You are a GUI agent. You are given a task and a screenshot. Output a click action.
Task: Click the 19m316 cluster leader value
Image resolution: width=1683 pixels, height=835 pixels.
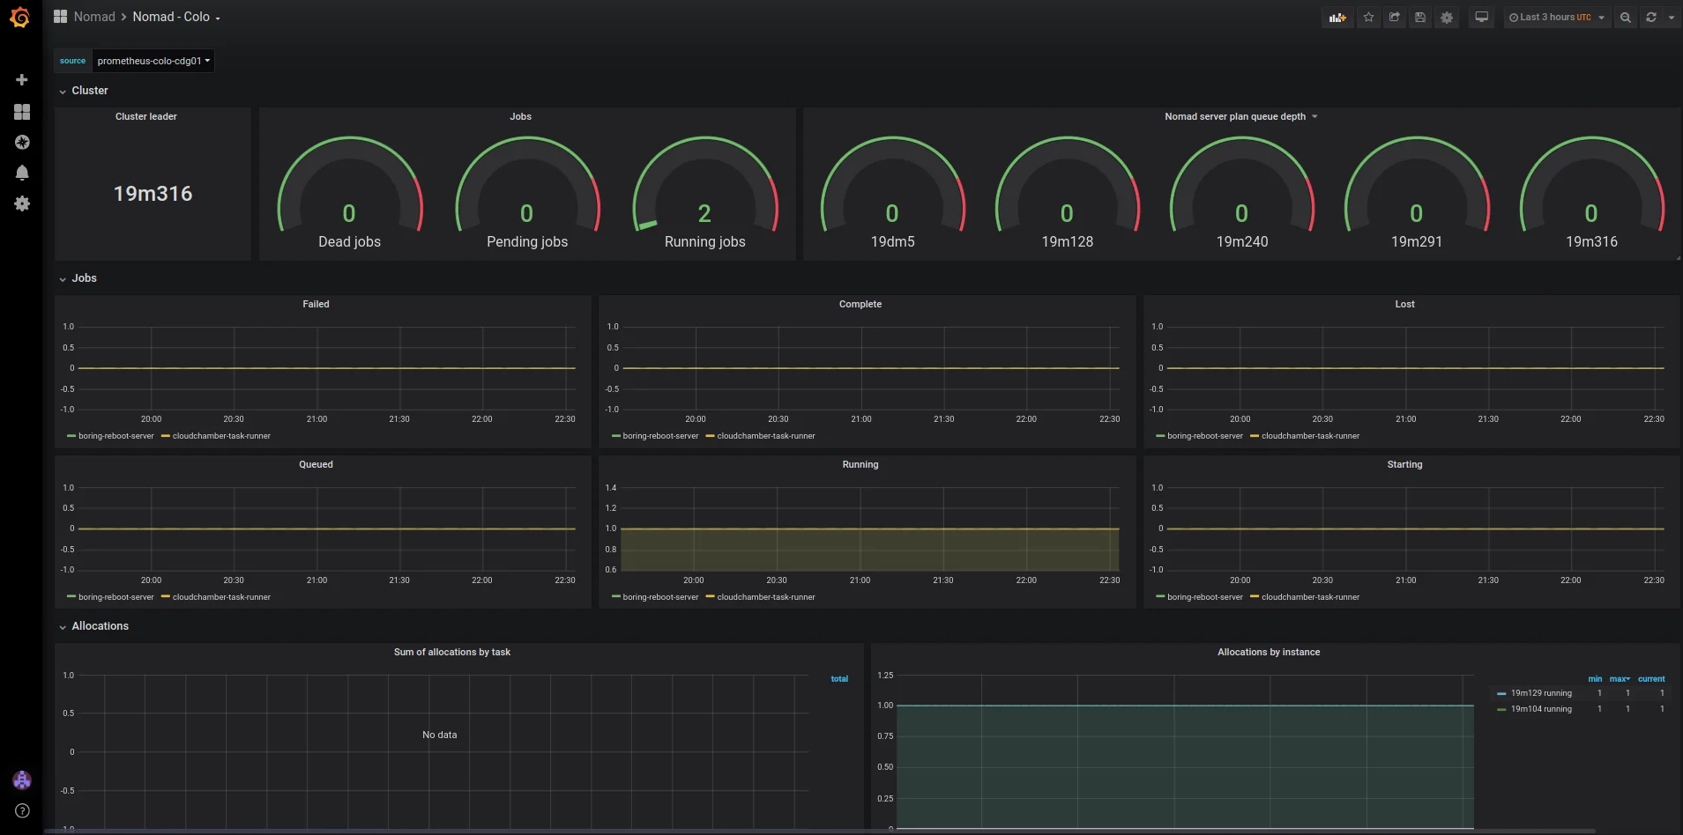point(153,194)
